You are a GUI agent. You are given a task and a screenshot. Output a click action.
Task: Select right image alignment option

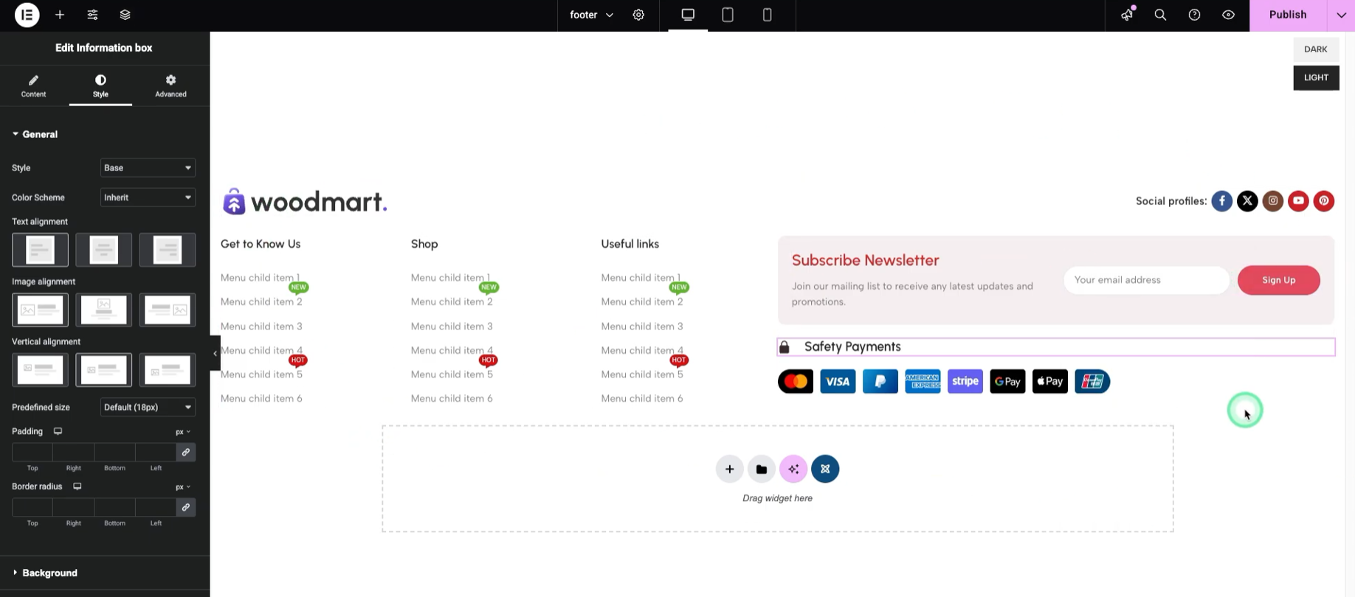click(x=167, y=310)
